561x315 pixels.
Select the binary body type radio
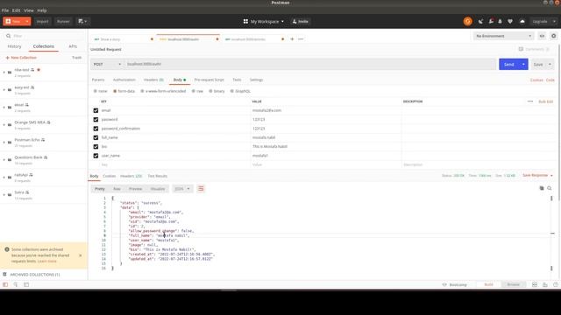210,91
